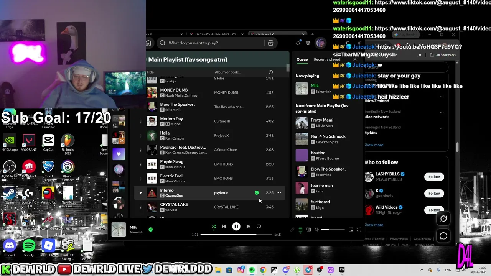The height and width of the screenshot is (276, 491).
Task: Sort playlist by the Duration clock icon
Action: [x=270, y=72]
